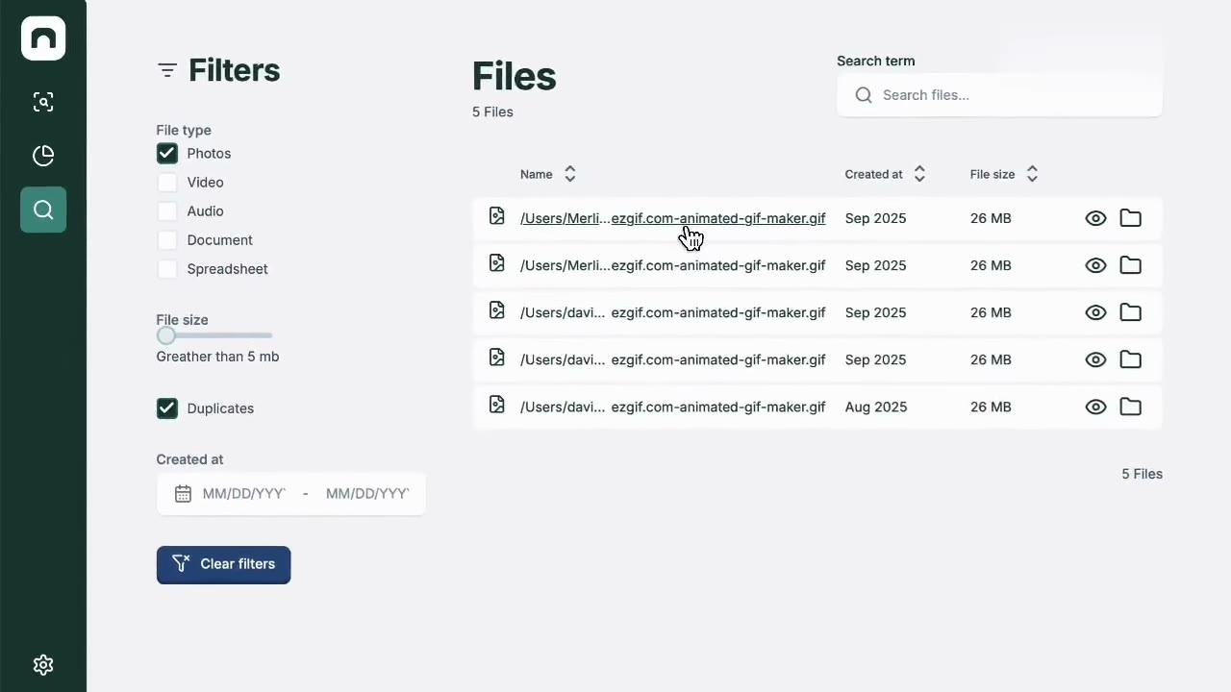Click the 5 Files count under Files heading
Viewport: 1231px width, 692px height.
point(492,112)
